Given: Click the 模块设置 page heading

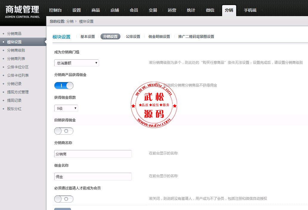Looking at the screenshot, I should click(61, 37).
